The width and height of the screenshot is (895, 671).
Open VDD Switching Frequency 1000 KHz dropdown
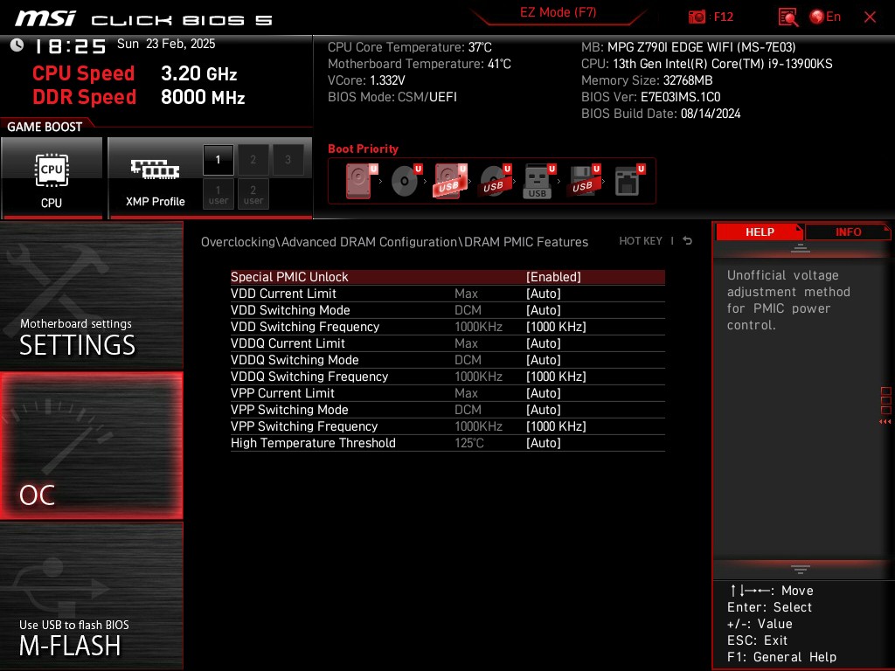556,327
